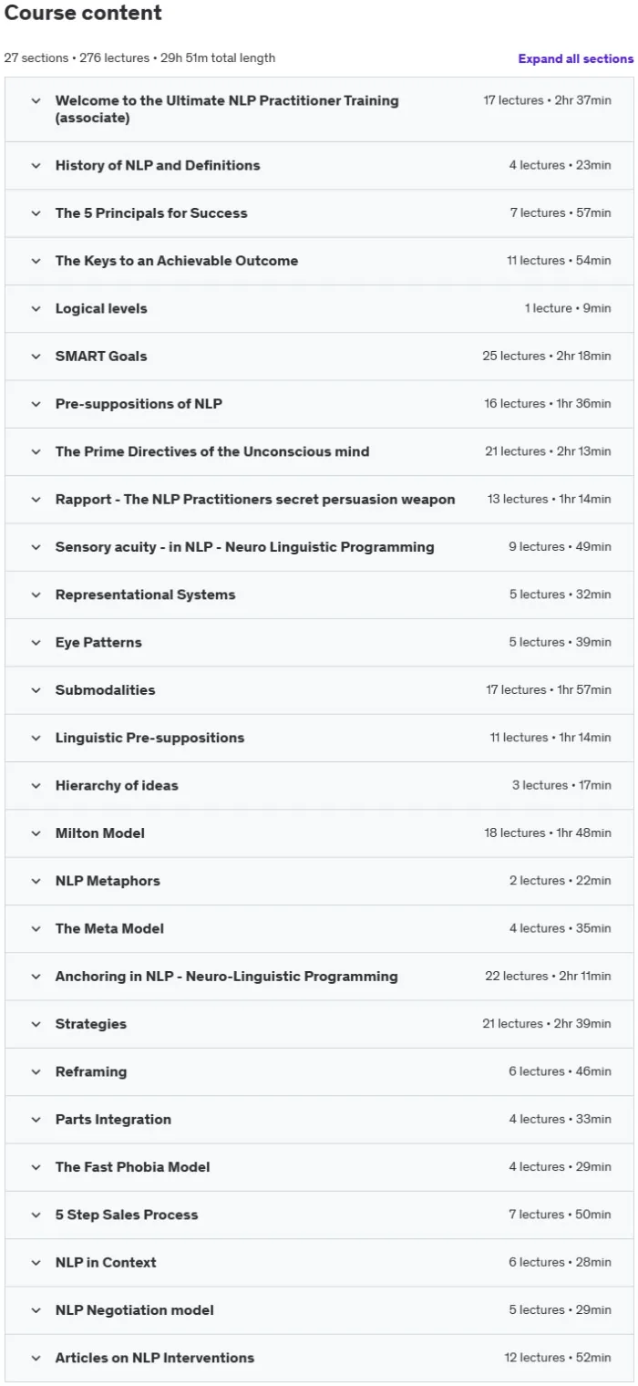Click chevron for NLP Metaphors

tap(36, 881)
